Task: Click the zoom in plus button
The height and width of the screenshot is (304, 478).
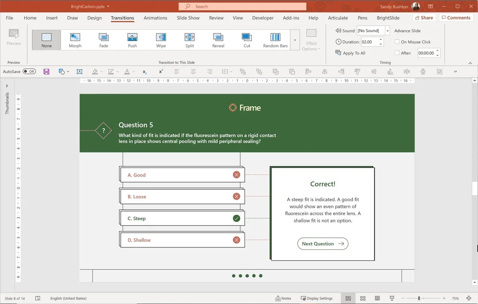Action: (444, 298)
